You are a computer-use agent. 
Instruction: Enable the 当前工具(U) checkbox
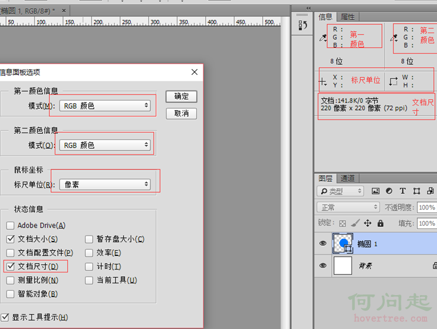pos(89,280)
